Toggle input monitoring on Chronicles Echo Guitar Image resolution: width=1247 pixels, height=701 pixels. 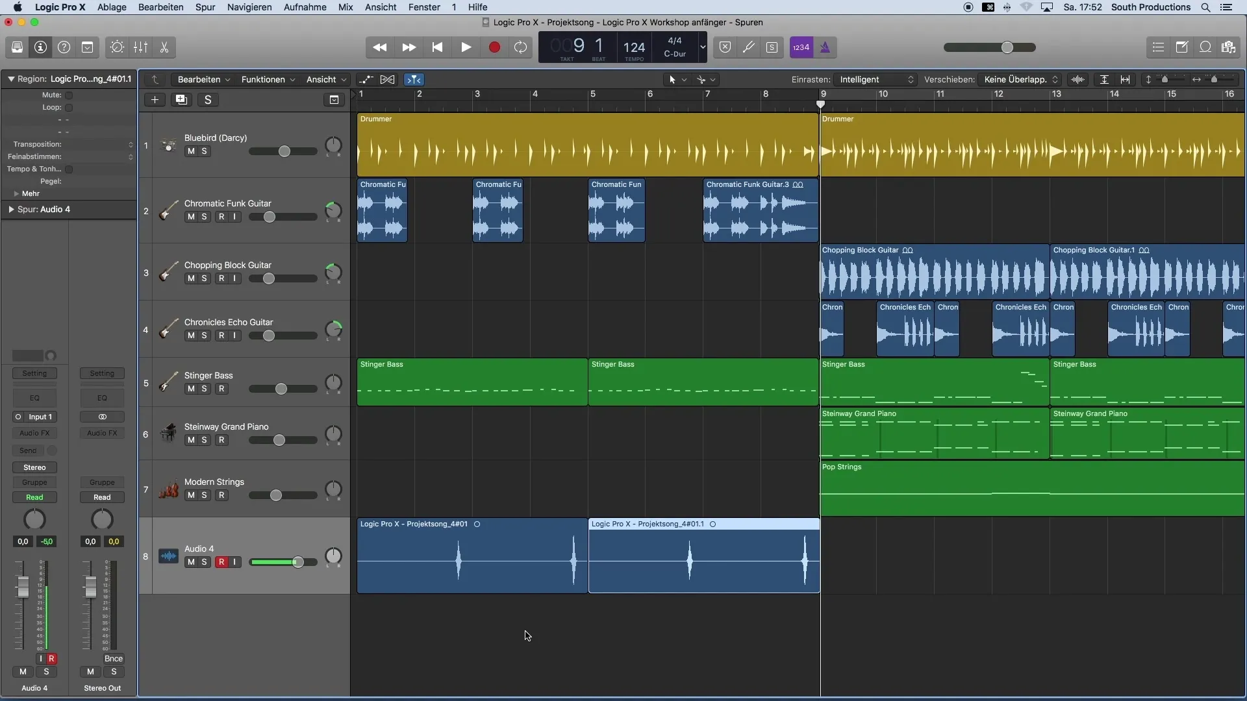pyautogui.click(x=234, y=336)
